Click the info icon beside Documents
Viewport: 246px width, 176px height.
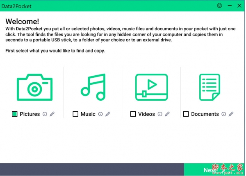(224, 114)
